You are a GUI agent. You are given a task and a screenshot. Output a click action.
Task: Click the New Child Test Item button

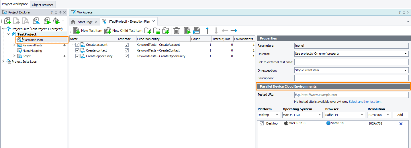(124, 31)
